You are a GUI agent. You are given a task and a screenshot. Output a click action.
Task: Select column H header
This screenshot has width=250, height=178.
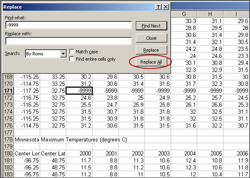(x=210, y=14)
